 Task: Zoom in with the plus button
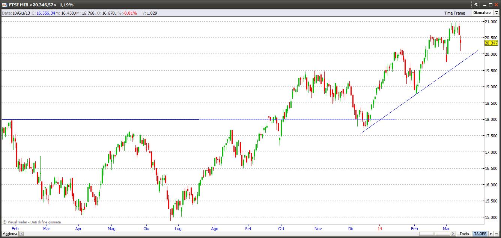[491, 234]
